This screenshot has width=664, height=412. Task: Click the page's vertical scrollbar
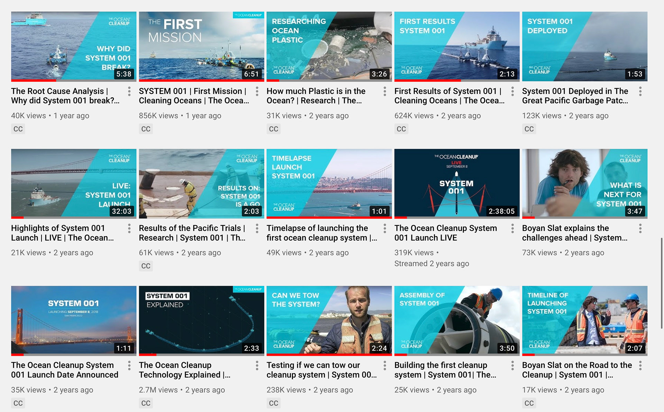click(x=662, y=283)
